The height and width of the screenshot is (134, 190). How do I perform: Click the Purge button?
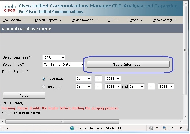[24, 96]
